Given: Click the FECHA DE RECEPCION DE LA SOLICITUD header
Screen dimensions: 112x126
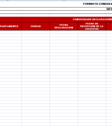Looking at the screenshot, I should coord(92,26).
